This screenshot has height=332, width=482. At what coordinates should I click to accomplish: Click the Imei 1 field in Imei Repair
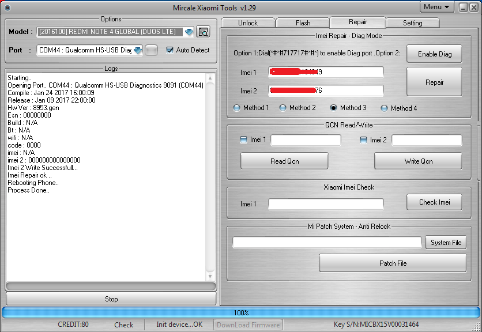point(326,72)
